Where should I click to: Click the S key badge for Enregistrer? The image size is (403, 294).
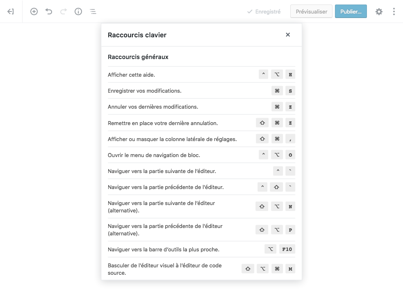(290, 91)
